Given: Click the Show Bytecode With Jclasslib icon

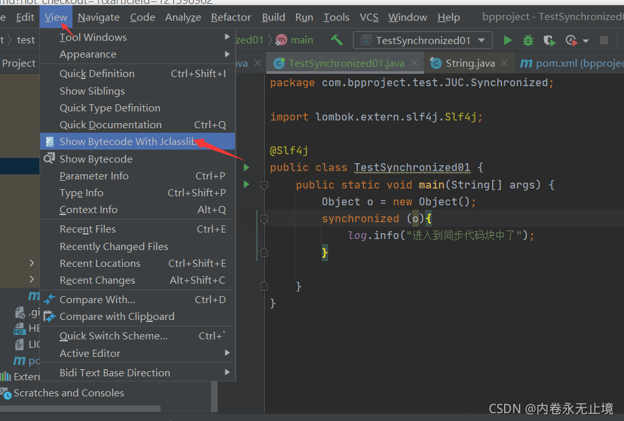Looking at the screenshot, I should [x=50, y=141].
